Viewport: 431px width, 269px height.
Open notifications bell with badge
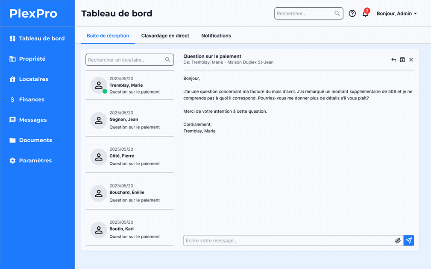(x=365, y=14)
